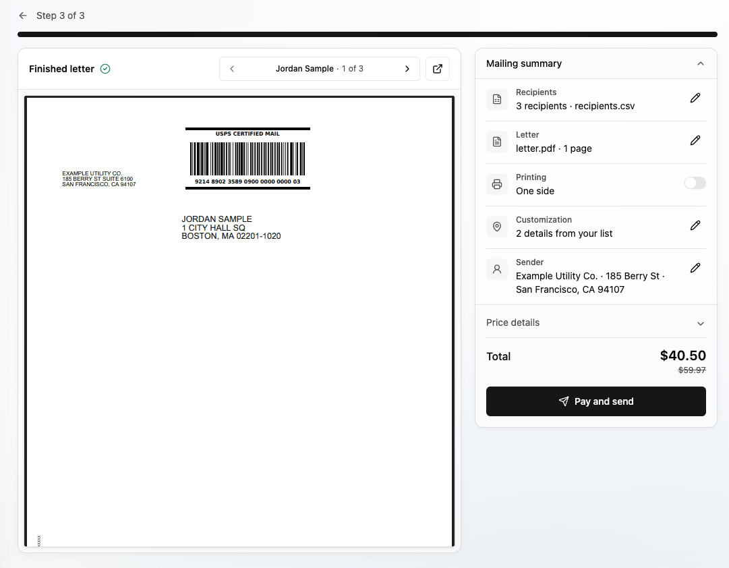
Task: Click '3 recipients · recipients.csv' text
Action: pos(575,106)
